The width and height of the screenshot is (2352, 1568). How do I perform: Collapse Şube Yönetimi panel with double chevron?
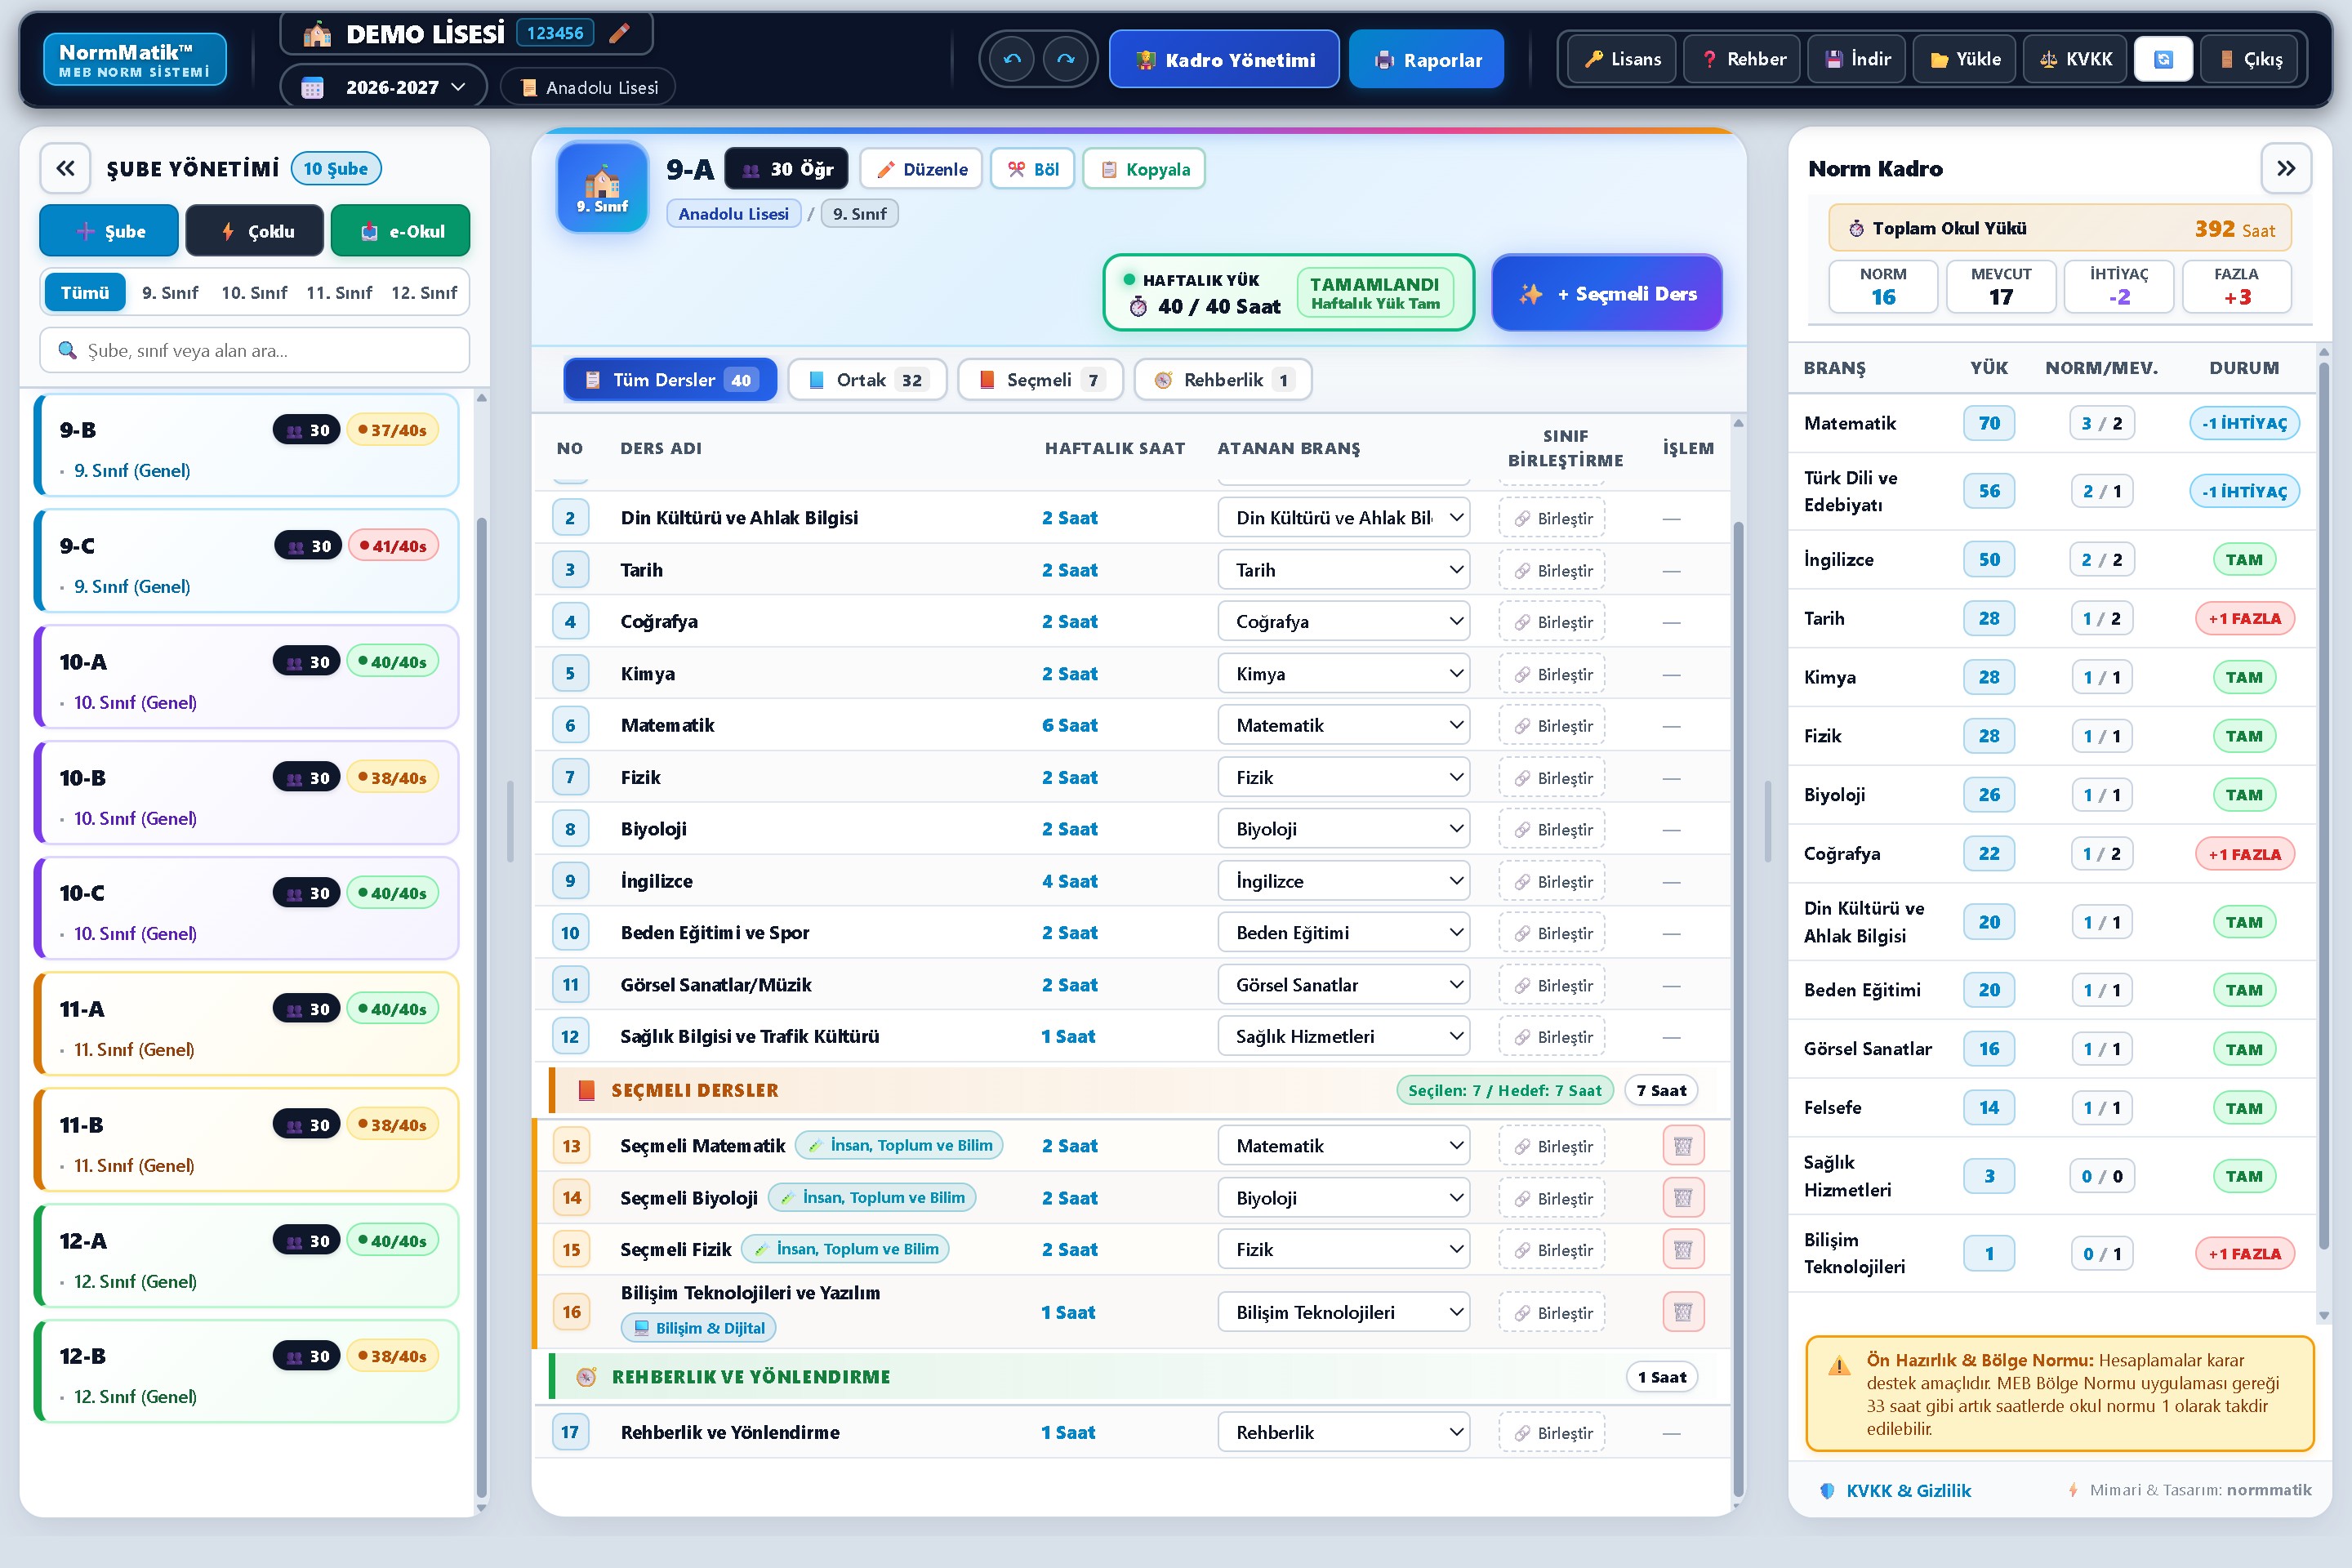66,168
